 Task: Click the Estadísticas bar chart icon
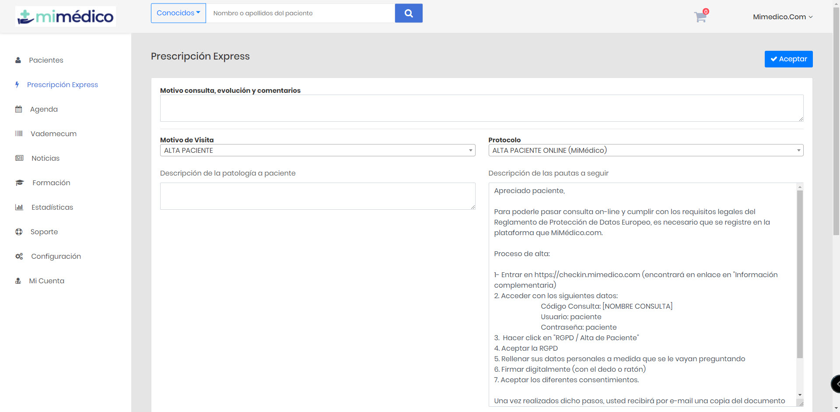[19, 207]
